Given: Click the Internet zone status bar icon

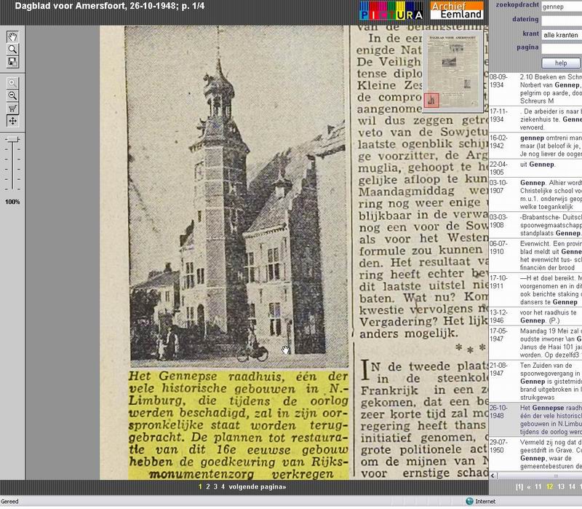Looking at the screenshot, I should 469,501.
